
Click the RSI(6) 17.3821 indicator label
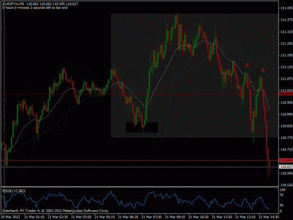14,191
